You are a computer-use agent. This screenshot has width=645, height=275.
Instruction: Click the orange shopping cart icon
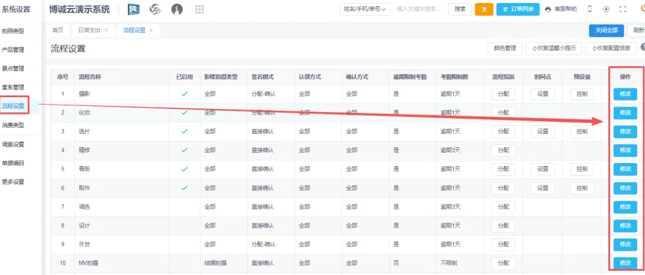[483, 9]
